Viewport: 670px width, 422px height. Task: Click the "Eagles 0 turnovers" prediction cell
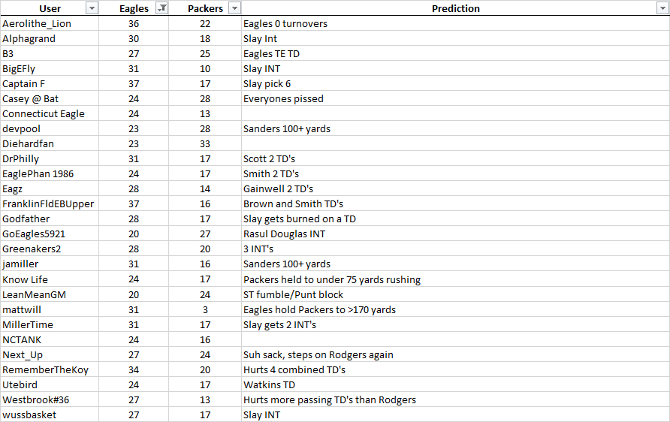pyautogui.click(x=285, y=23)
